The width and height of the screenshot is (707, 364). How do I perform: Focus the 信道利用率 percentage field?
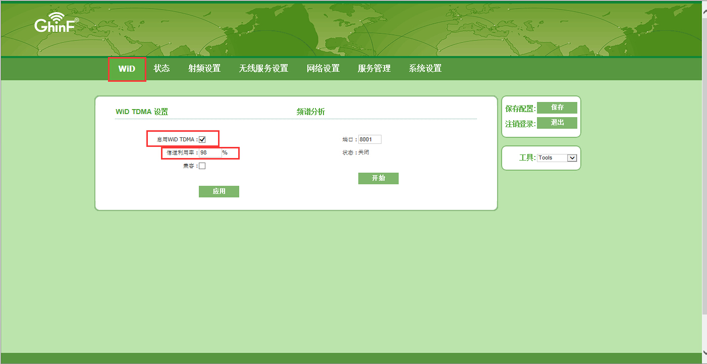210,152
